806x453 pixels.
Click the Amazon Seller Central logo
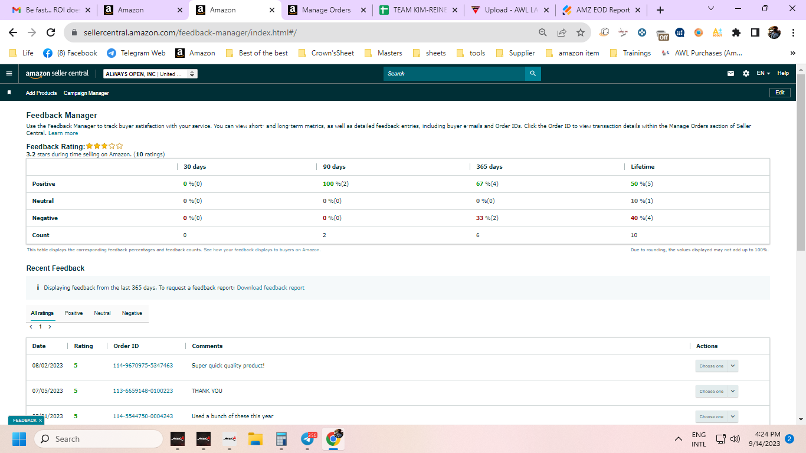coord(57,74)
